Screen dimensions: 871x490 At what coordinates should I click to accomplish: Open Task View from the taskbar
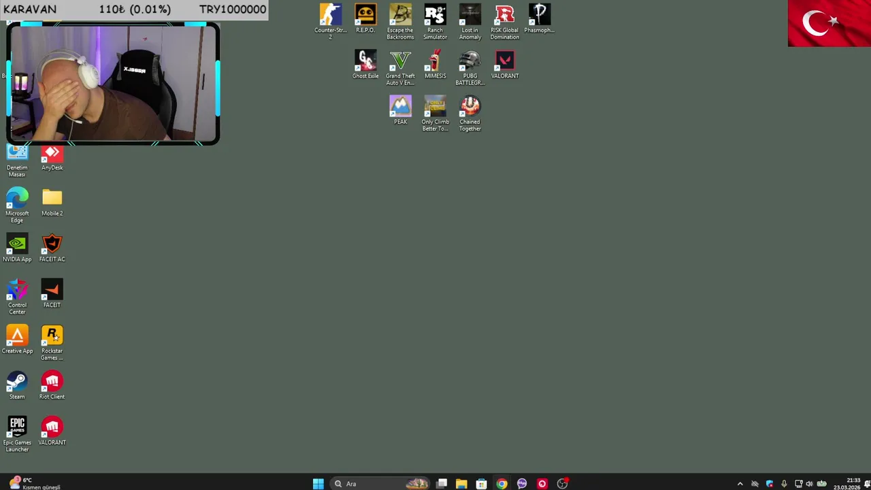point(442,484)
